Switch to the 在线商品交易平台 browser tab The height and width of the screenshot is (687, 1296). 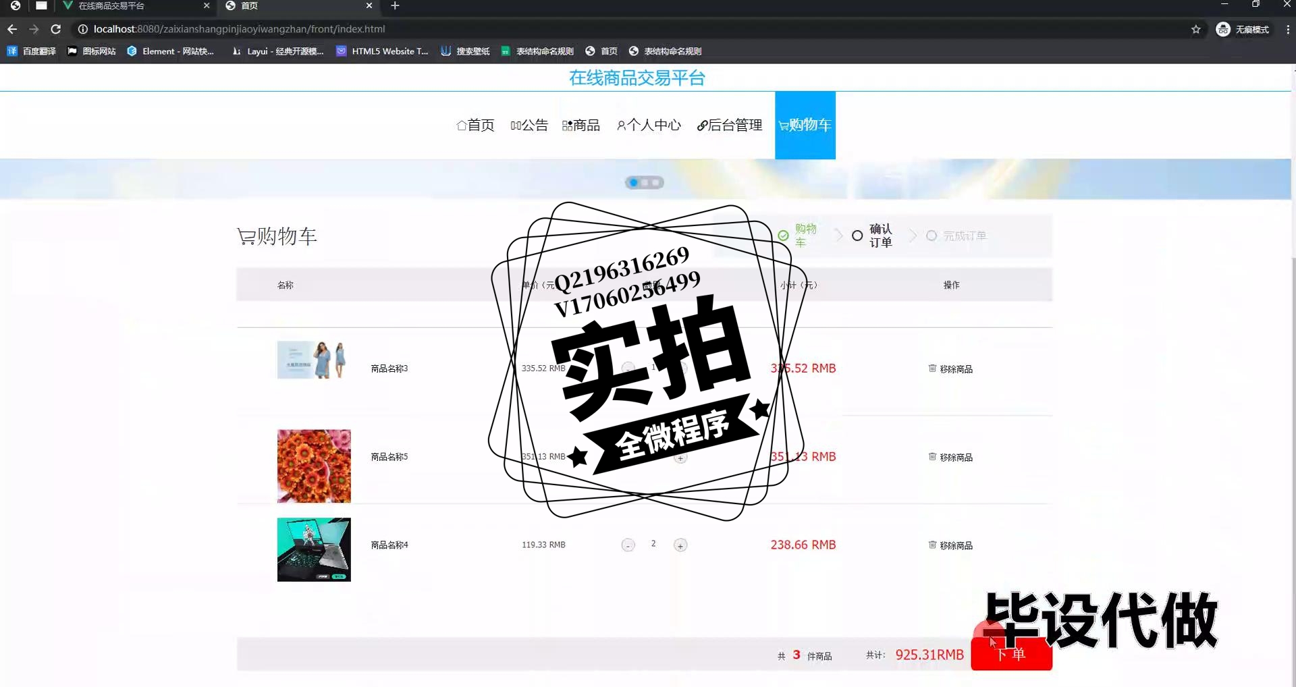pyautogui.click(x=135, y=5)
